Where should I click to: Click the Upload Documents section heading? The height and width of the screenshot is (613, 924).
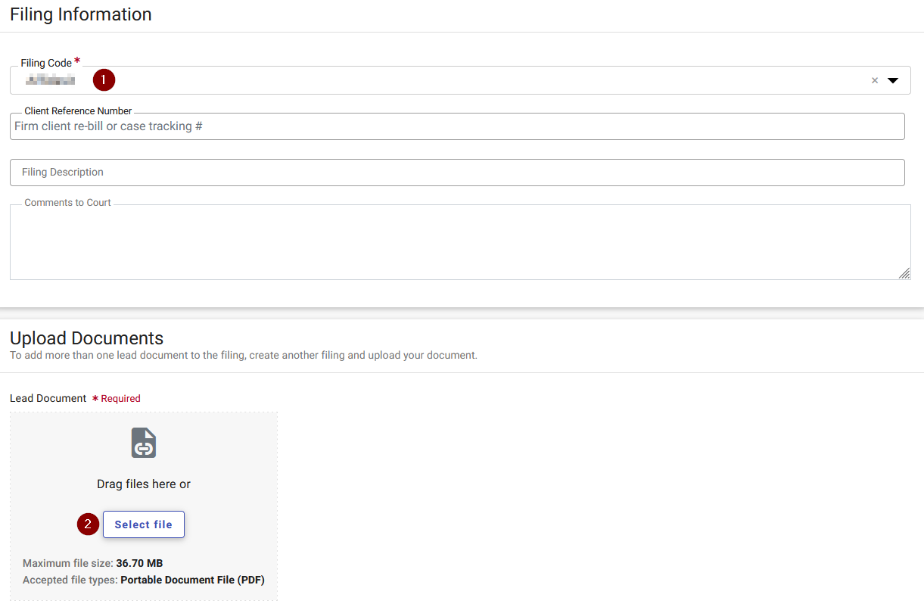tap(86, 338)
